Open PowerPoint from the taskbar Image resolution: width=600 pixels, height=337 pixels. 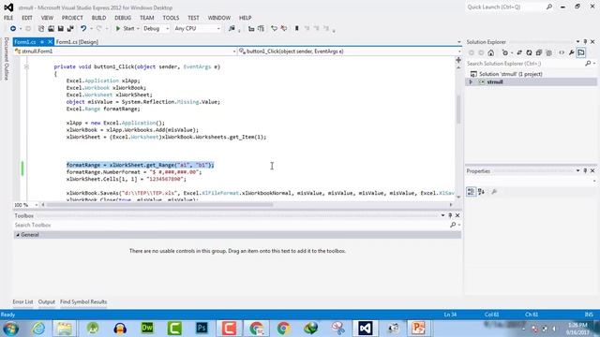(418, 329)
